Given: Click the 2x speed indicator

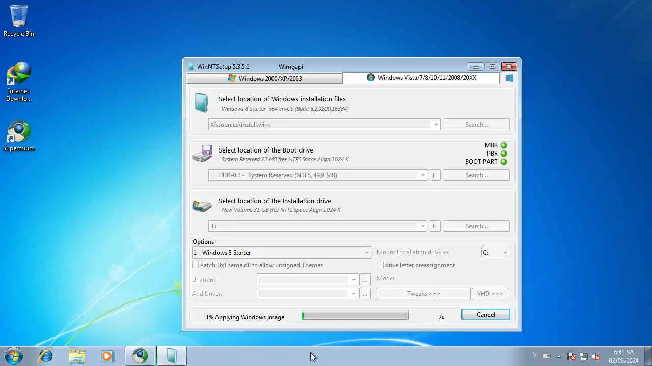Looking at the screenshot, I should click(441, 317).
